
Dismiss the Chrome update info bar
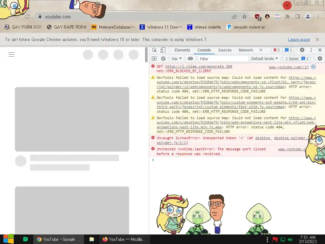click(317, 39)
